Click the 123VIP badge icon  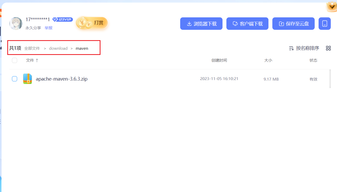pos(63,19)
